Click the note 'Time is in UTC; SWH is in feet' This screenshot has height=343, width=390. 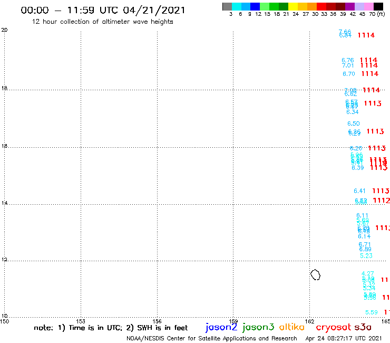(x=111, y=328)
